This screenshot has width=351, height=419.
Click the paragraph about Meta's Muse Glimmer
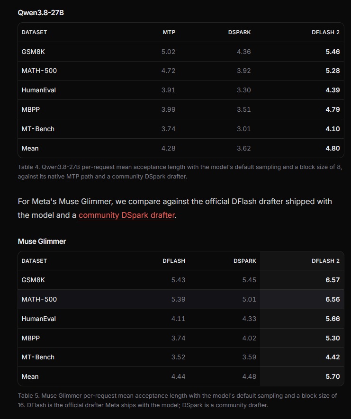point(175,208)
